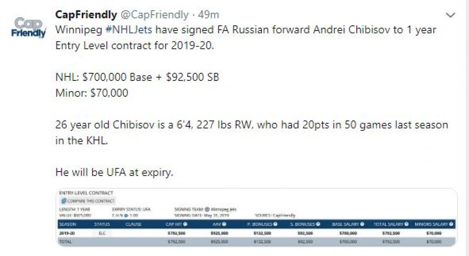Image resolution: width=469 pixels, height=256 pixels.
Task: Open the CapFriendly profile avatar logo
Action: pyautogui.click(x=29, y=28)
